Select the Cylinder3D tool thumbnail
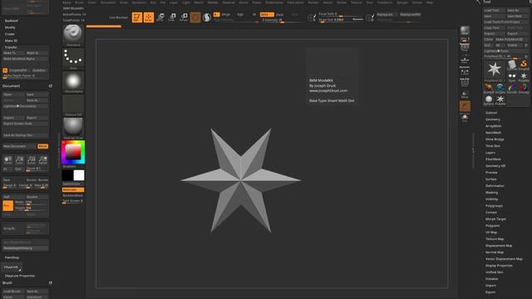This screenshot has width=532, height=299. tap(512, 65)
